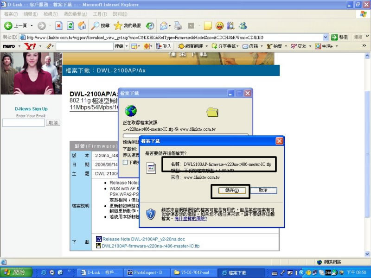371x278 pixels.
Task: Open the 交友 friends button
Action: coord(299,46)
